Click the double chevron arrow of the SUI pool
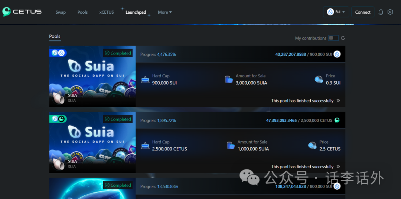 (x=338, y=101)
